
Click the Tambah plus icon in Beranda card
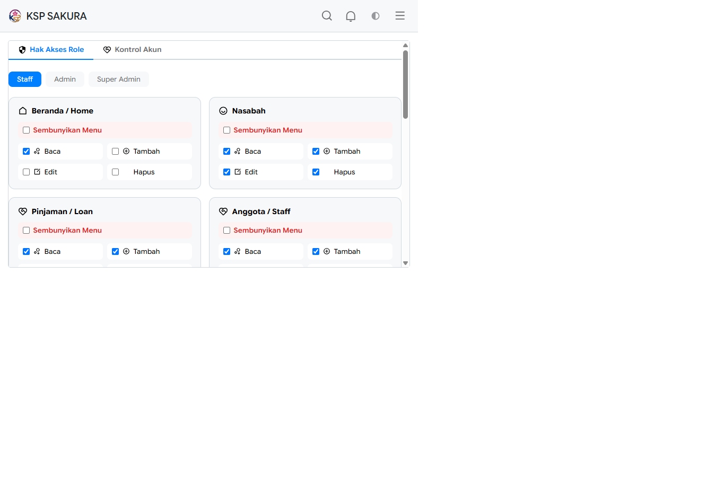click(x=126, y=151)
